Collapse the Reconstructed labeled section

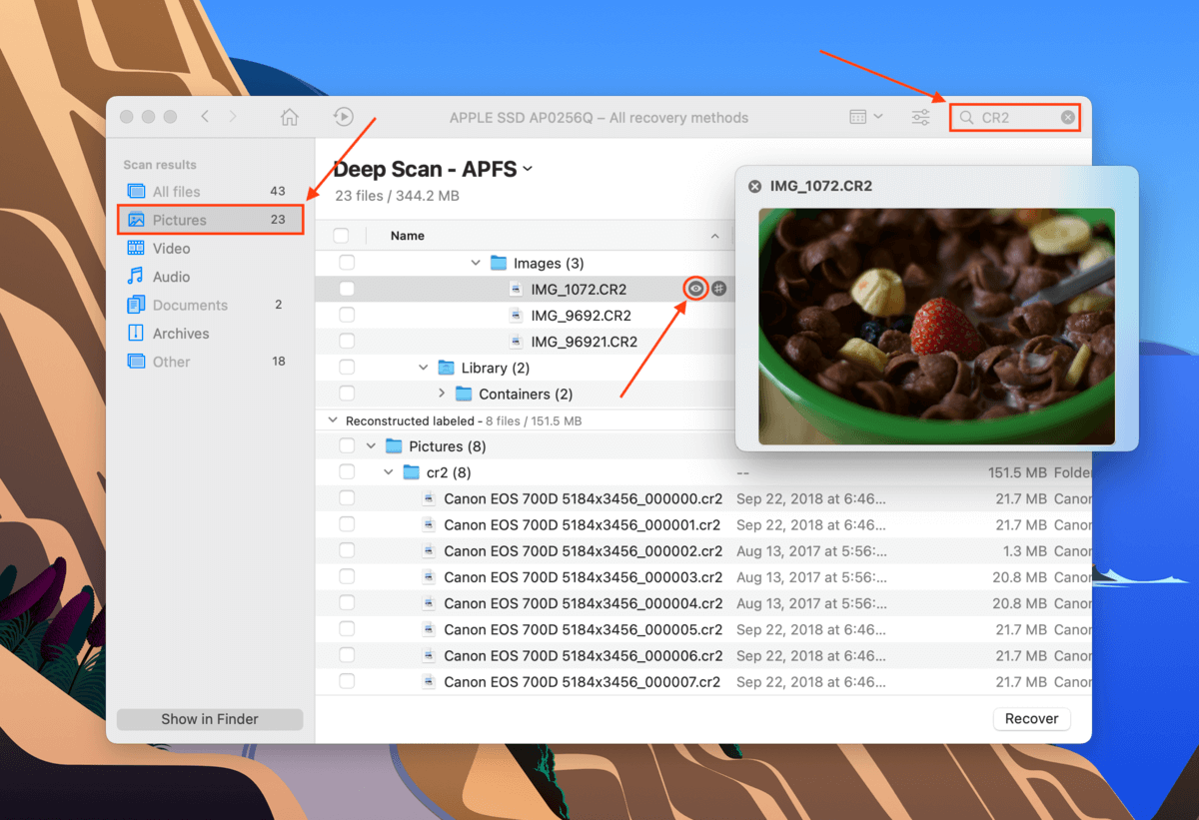(x=334, y=420)
